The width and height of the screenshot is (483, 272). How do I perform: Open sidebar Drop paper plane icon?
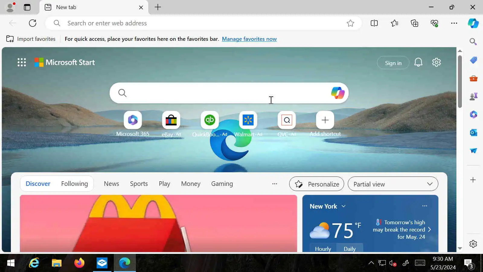pos(473,151)
